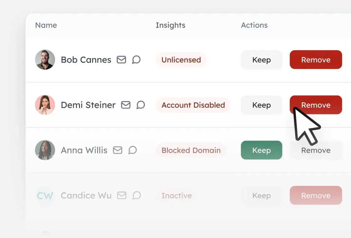Click the email icon next to Bob Cannes

(x=121, y=59)
